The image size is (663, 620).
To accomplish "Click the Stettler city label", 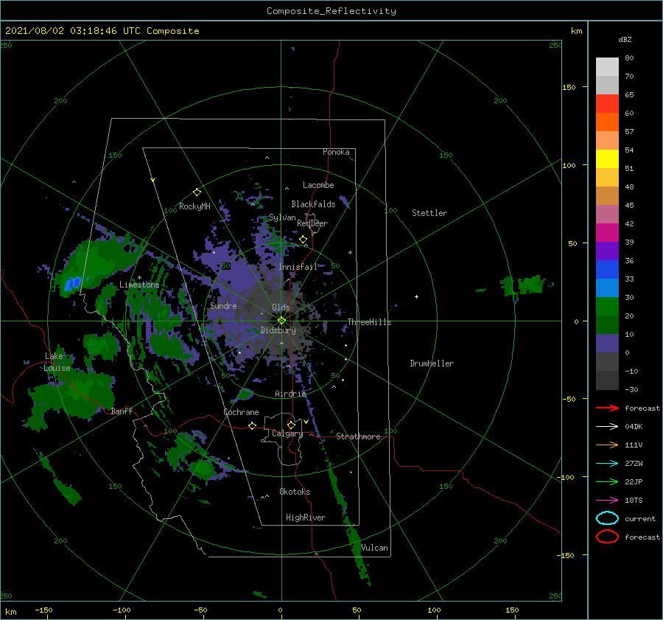I will (x=429, y=213).
